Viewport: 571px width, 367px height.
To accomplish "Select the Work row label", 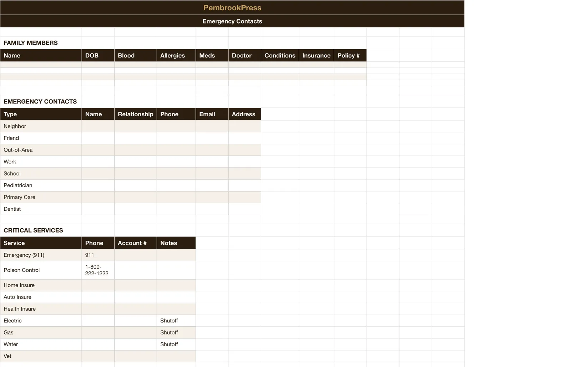I will (x=41, y=162).
